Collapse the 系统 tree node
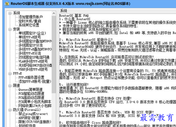Screen dimensions: 176x127 (x=10, y=13)
